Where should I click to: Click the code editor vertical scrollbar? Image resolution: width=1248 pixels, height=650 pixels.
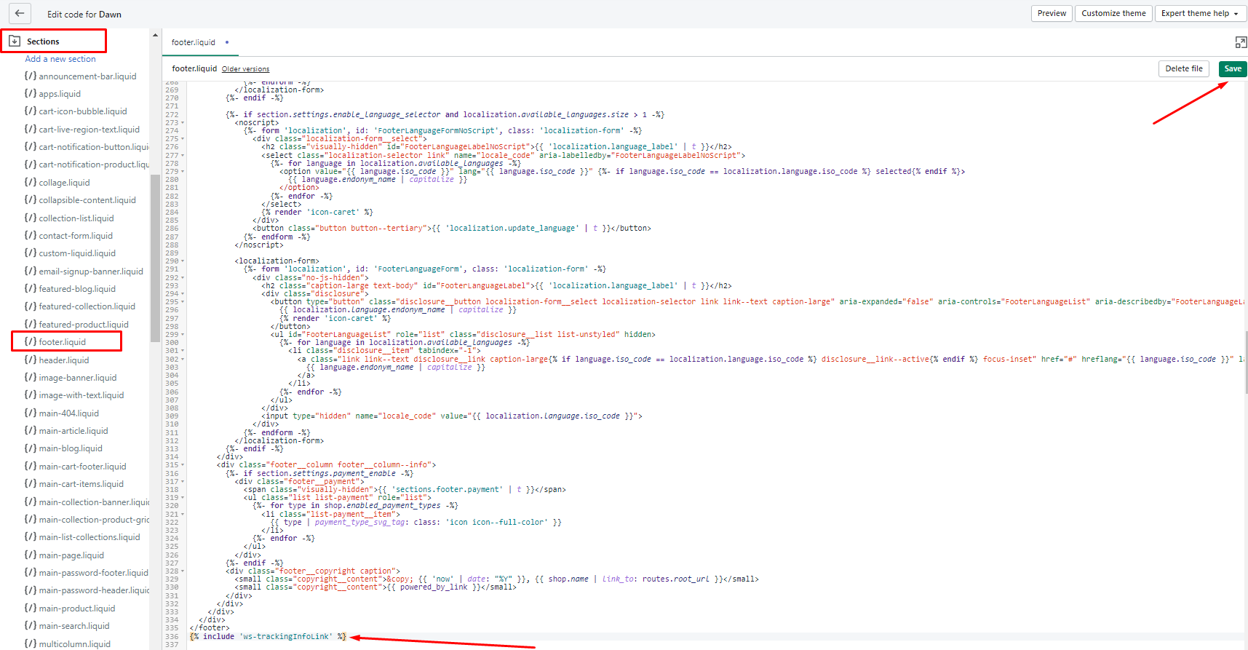click(x=1246, y=362)
